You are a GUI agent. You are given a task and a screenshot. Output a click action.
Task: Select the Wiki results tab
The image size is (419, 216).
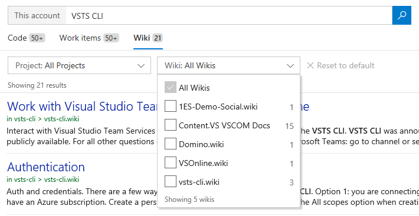[x=148, y=38]
